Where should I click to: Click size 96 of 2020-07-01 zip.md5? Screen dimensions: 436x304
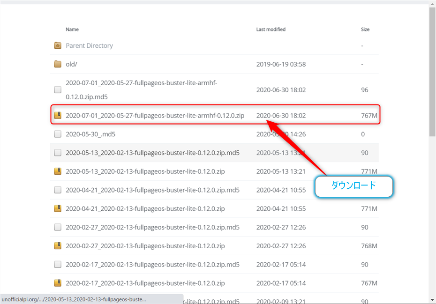365,90
